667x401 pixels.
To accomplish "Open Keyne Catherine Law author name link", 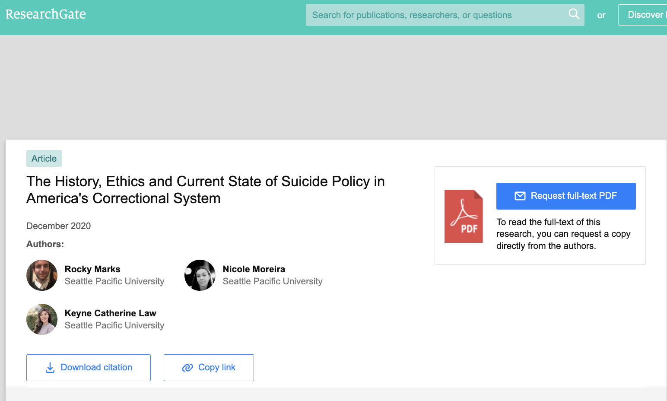I will point(111,313).
